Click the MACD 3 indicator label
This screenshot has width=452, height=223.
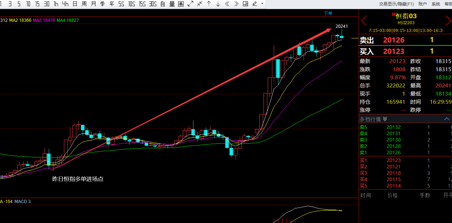pos(23,202)
